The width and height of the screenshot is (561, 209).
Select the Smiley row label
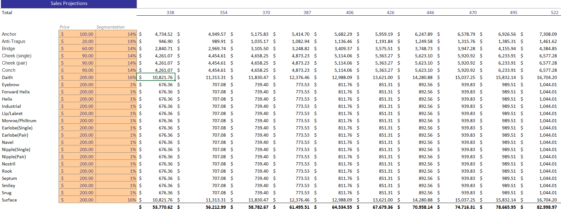8,185
